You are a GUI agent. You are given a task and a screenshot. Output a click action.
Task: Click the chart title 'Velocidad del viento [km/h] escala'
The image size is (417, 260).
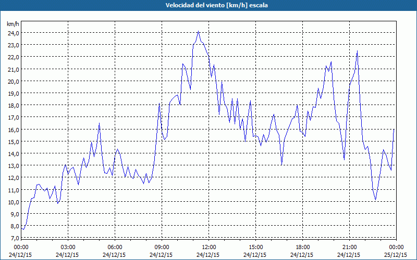[216, 5]
